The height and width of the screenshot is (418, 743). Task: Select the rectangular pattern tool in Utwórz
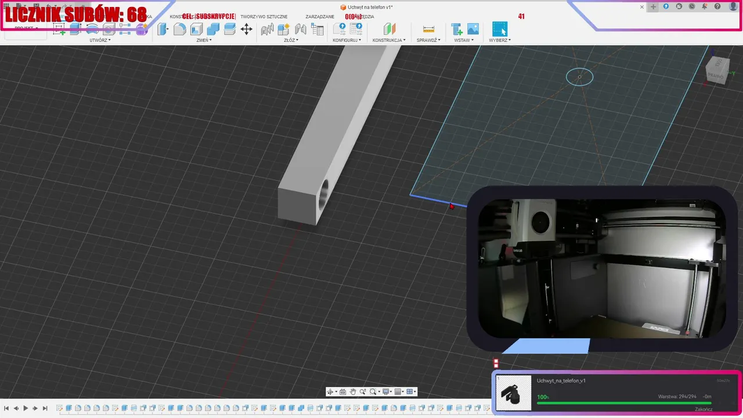click(125, 29)
